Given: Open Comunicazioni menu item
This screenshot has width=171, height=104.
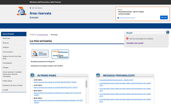Looking at the screenshot, I should pos(14,52).
